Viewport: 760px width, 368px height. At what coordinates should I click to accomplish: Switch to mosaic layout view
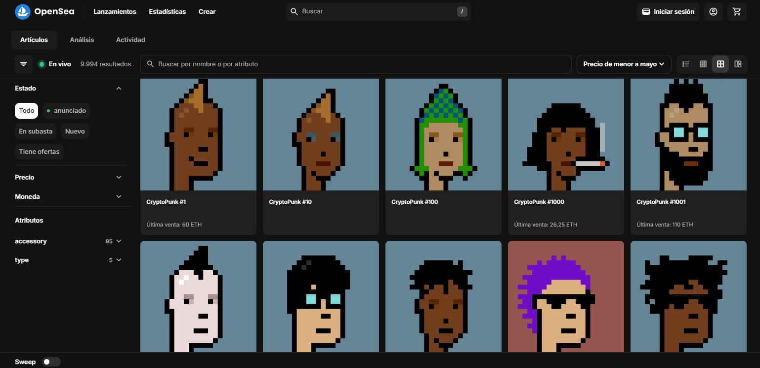coord(738,64)
